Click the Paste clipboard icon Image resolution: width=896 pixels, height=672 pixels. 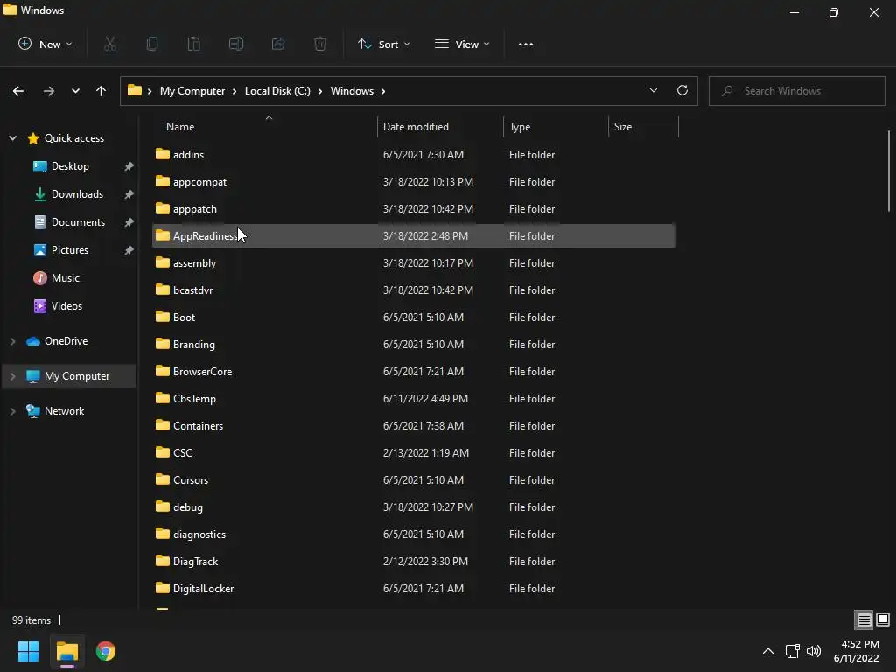tap(194, 44)
